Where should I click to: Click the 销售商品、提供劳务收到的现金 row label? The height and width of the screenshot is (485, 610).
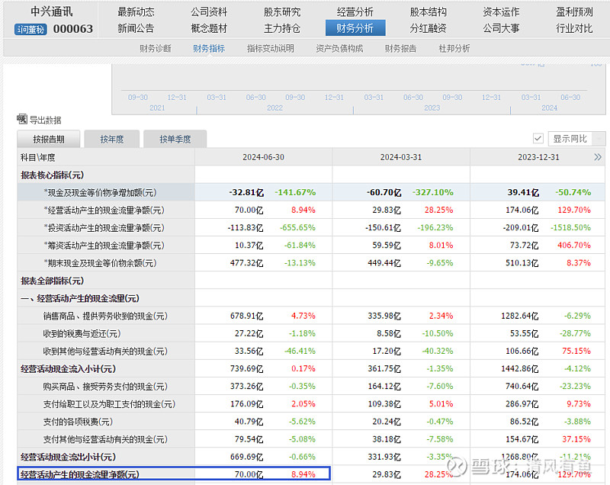[x=105, y=316]
